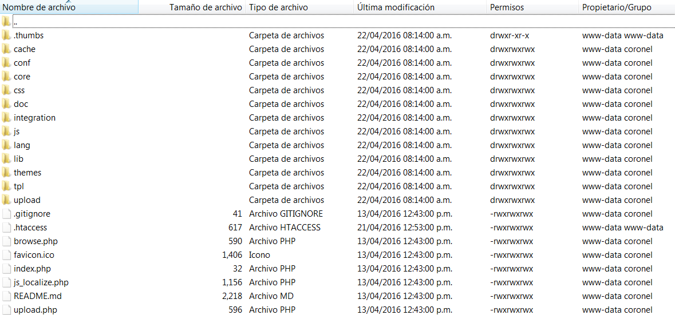Select the README.md file icon

click(x=6, y=296)
